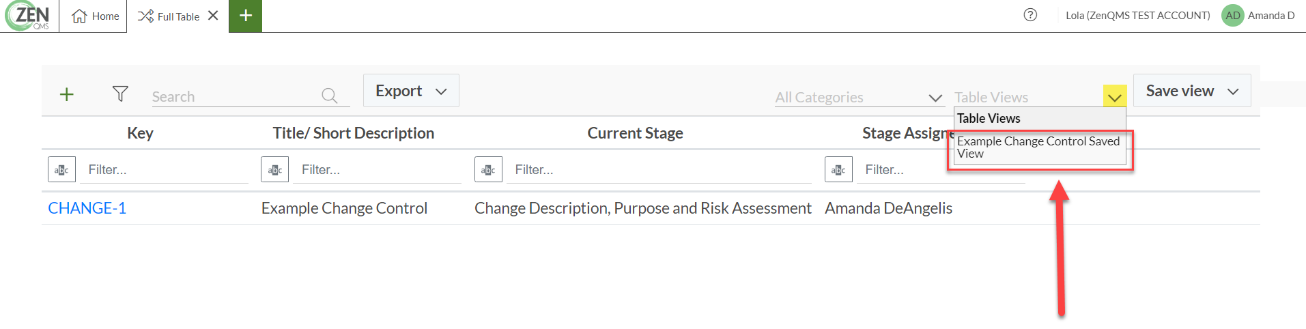Sort by Title/ Short Description header
The width and height of the screenshot is (1306, 329).
click(x=354, y=133)
